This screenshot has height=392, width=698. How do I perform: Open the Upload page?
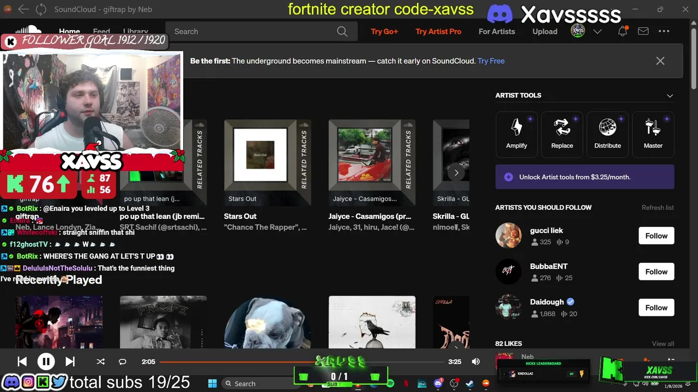pyautogui.click(x=545, y=32)
